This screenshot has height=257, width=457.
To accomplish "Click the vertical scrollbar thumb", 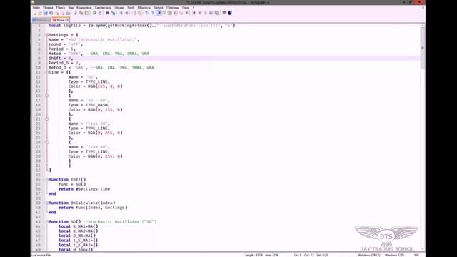I will pyautogui.click(x=422, y=48).
